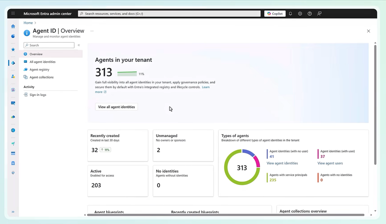Open the No identities card
Screen dimensions: 386x224
coord(183,181)
